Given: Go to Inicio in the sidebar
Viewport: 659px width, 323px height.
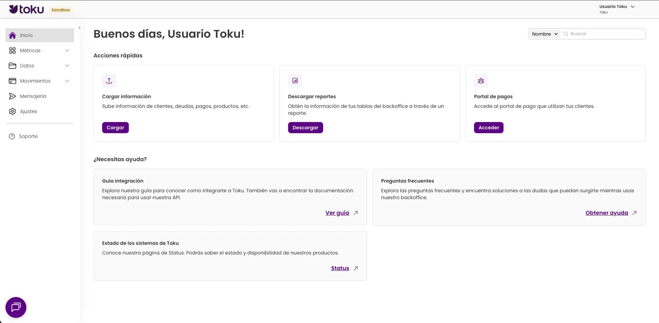Looking at the screenshot, I should (40, 35).
